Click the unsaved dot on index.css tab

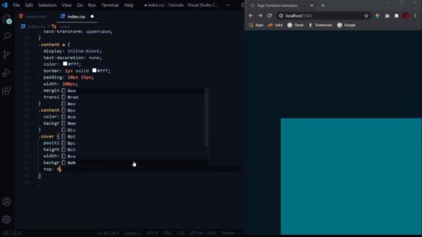tap(92, 16)
